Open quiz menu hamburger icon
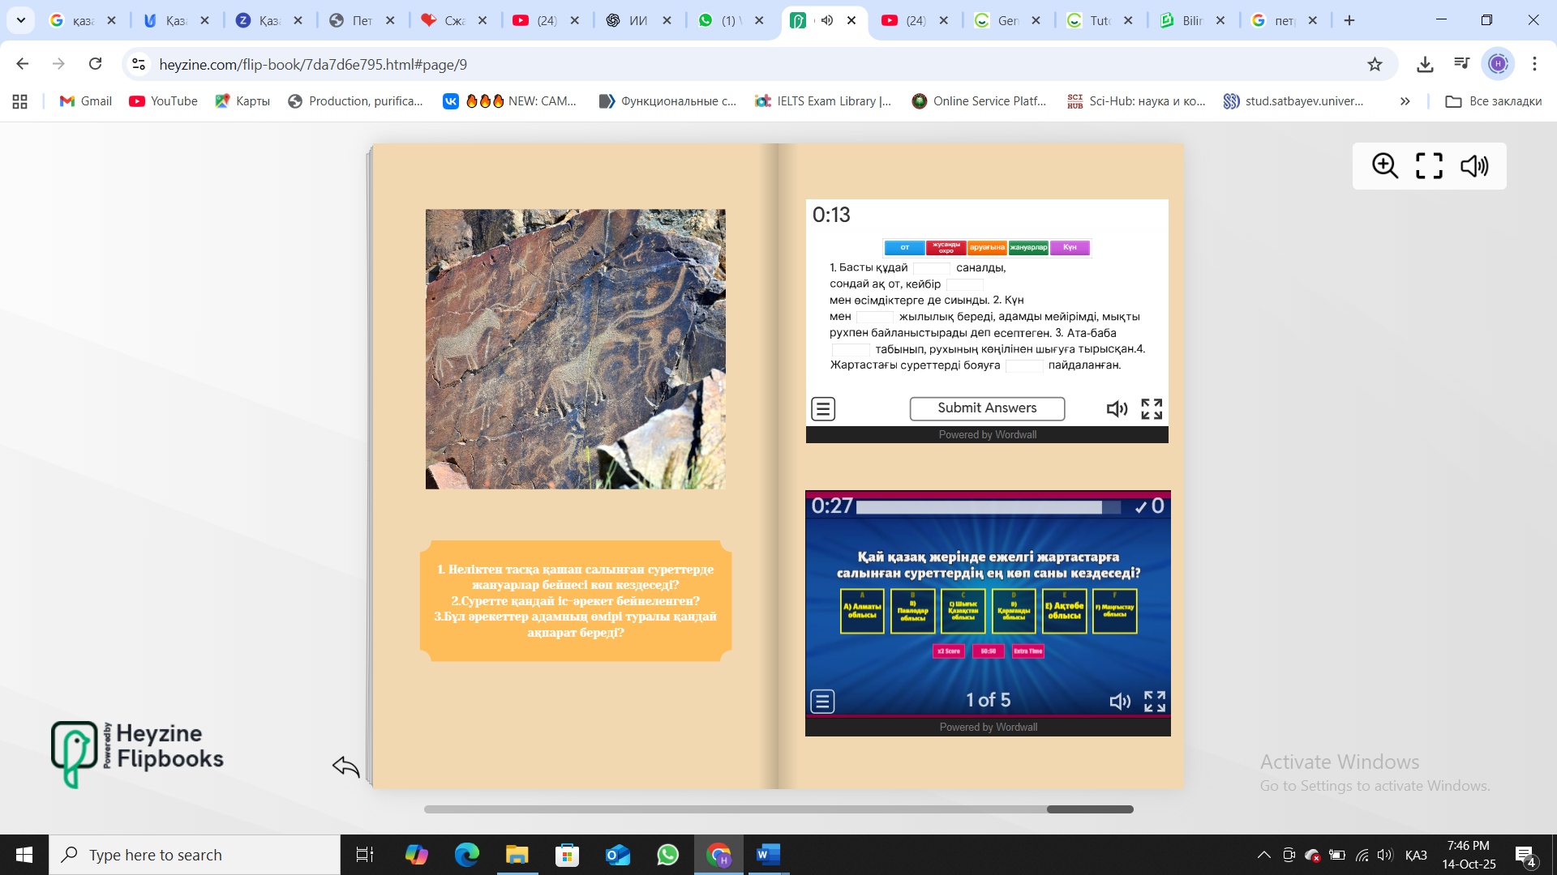 (822, 701)
